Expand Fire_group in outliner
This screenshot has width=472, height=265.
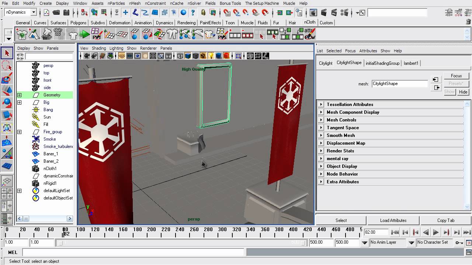coord(19,132)
